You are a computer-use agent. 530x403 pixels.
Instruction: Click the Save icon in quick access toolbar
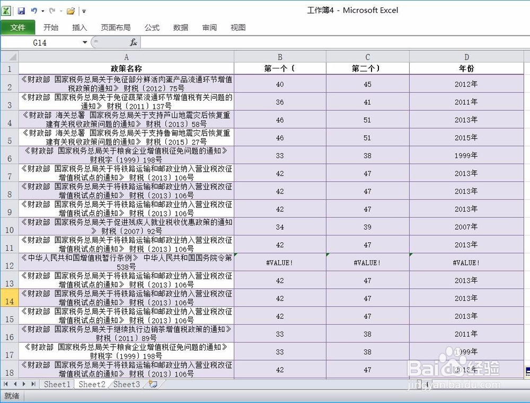click(x=21, y=11)
